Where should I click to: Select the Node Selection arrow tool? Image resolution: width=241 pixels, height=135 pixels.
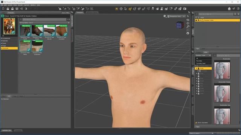click(125, 9)
